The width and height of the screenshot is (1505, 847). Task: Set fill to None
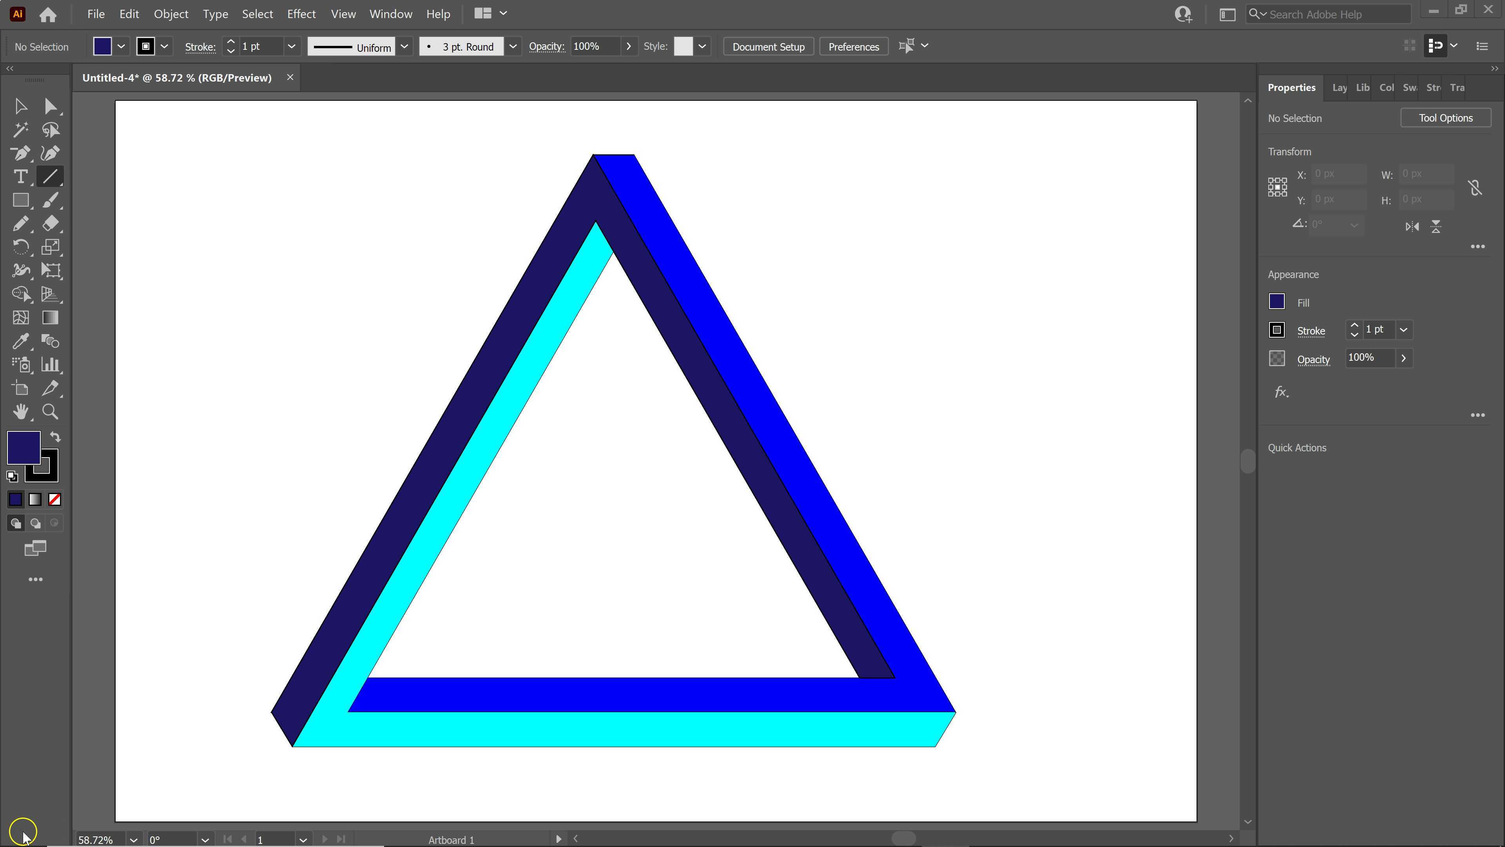click(54, 499)
